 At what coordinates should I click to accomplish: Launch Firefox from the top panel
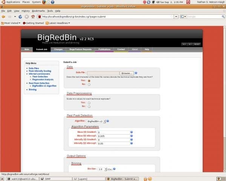tap(44, 2)
